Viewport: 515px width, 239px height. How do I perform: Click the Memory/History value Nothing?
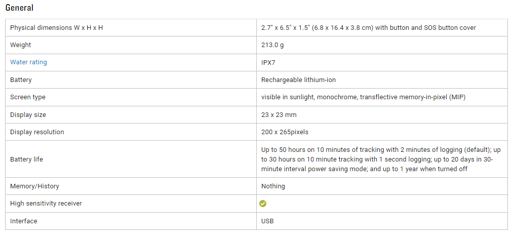273,186
